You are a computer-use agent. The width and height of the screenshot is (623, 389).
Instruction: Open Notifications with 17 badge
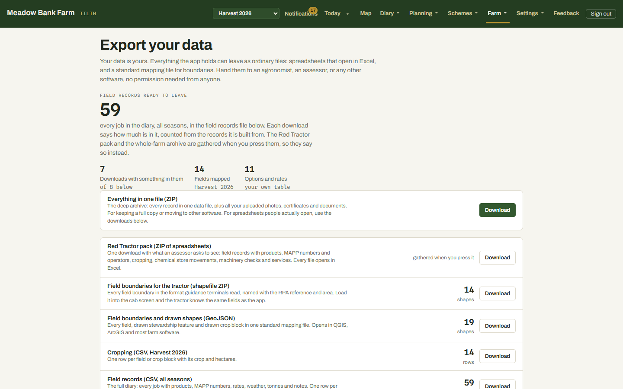click(x=301, y=13)
